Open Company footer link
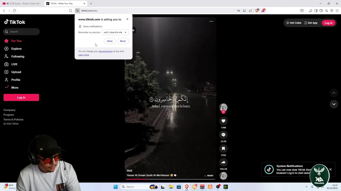The width and height of the screenshot is (341, 191). point(9,110)
